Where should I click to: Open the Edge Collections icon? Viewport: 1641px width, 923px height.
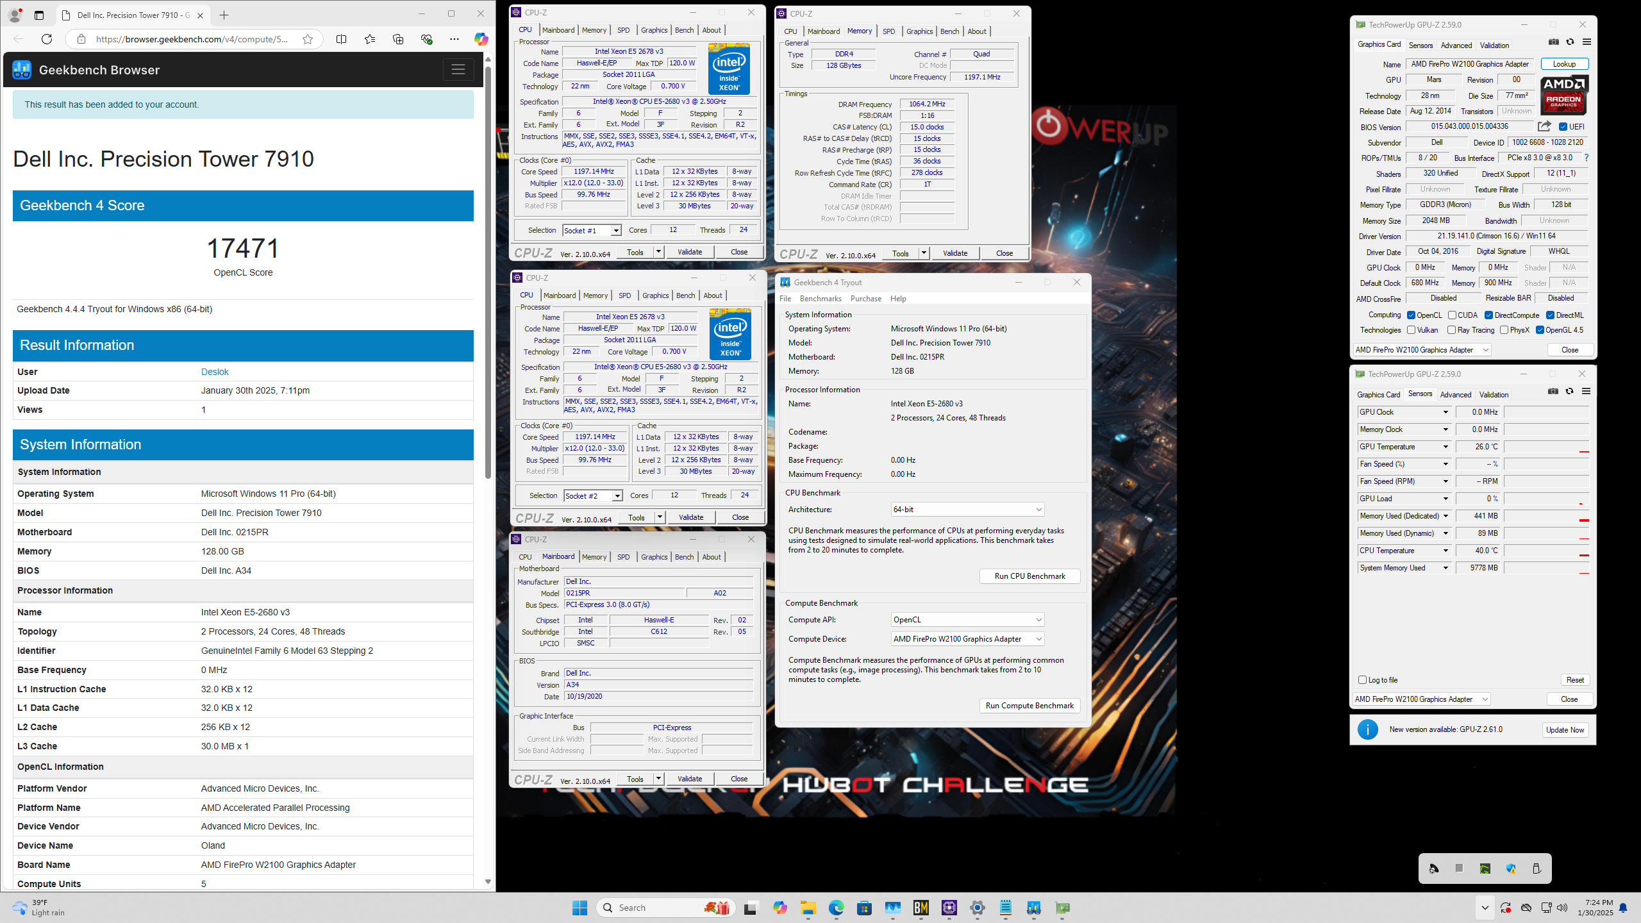(398, 39)
